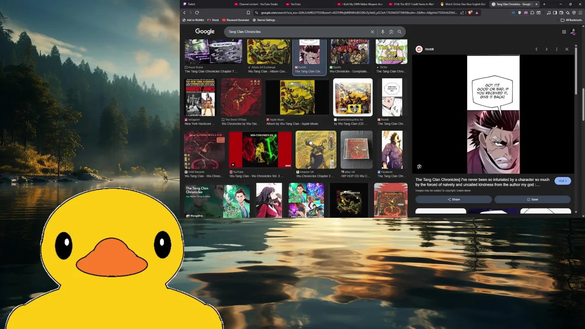Open the Album Art Exchange Wu-Tang result

[268, 51]
